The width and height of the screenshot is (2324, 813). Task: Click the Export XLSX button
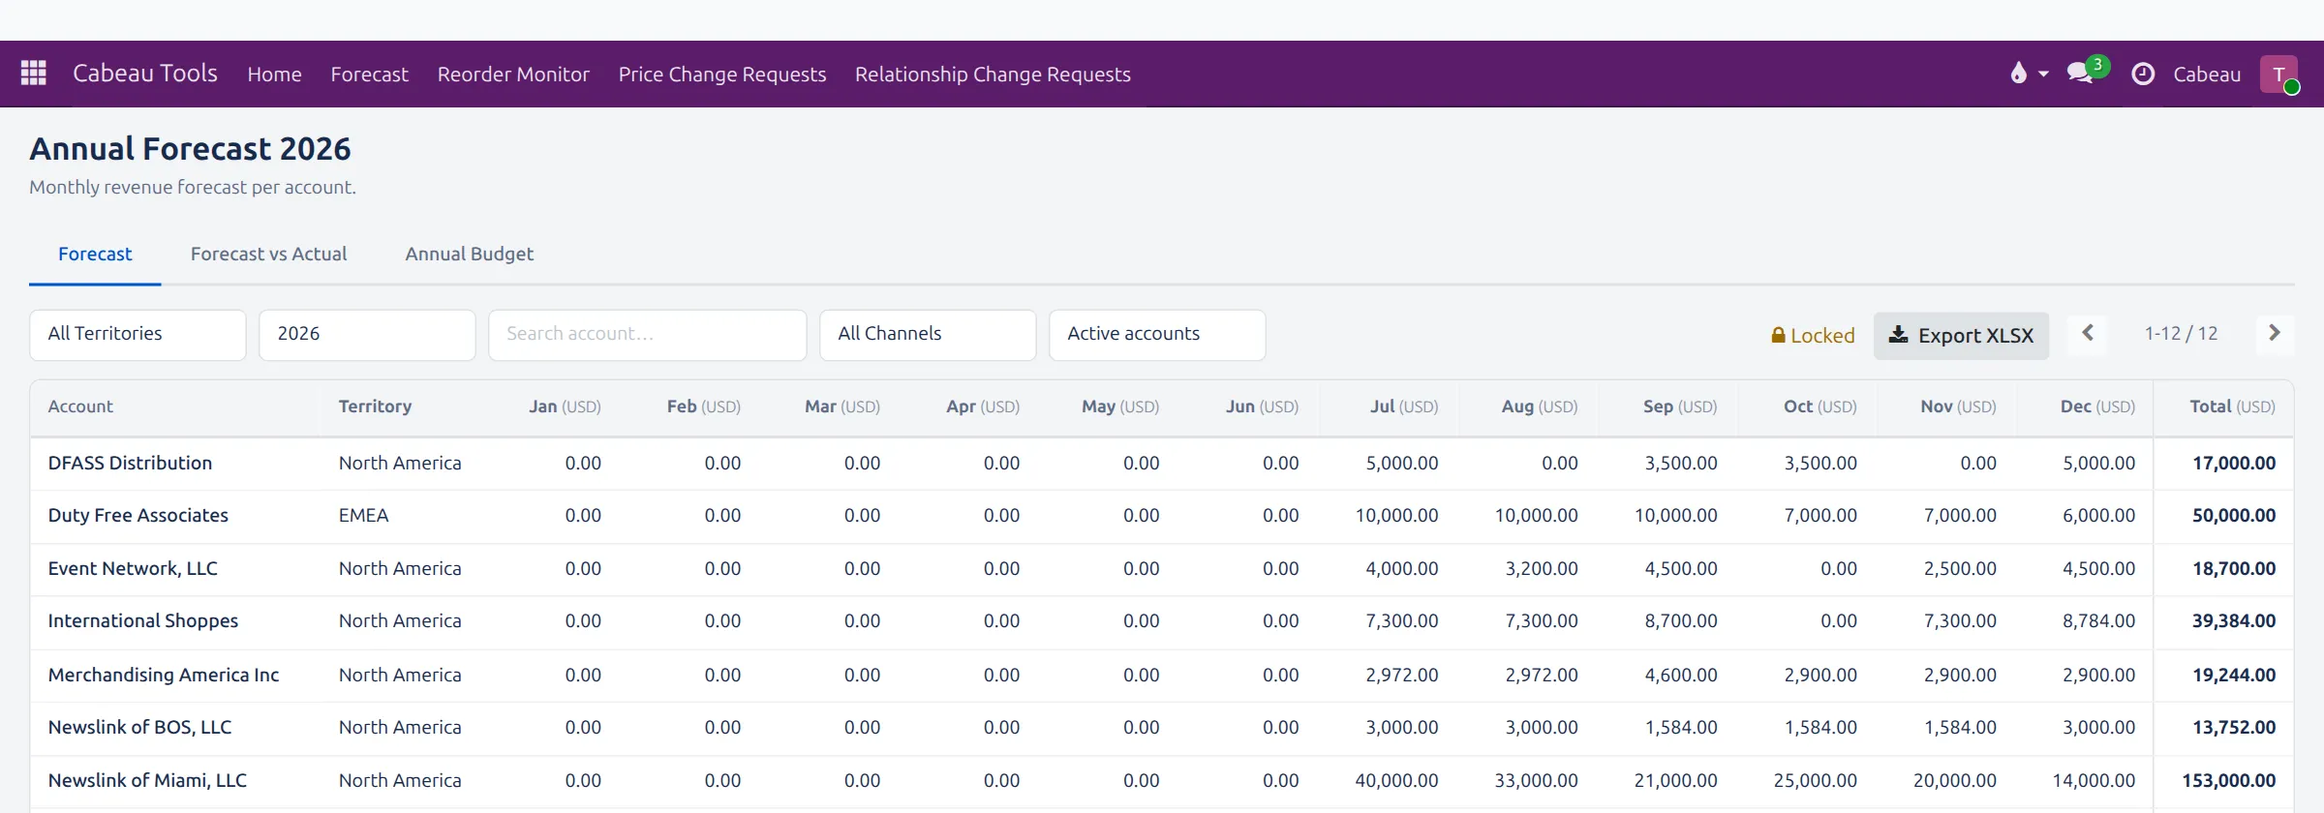pyautogui.click(x=1961, y=336)
